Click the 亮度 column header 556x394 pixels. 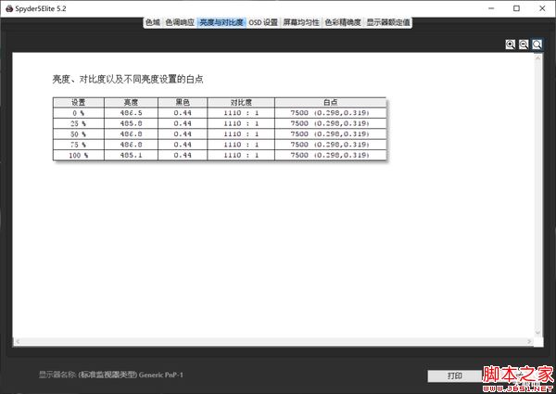tap(131, 103)
